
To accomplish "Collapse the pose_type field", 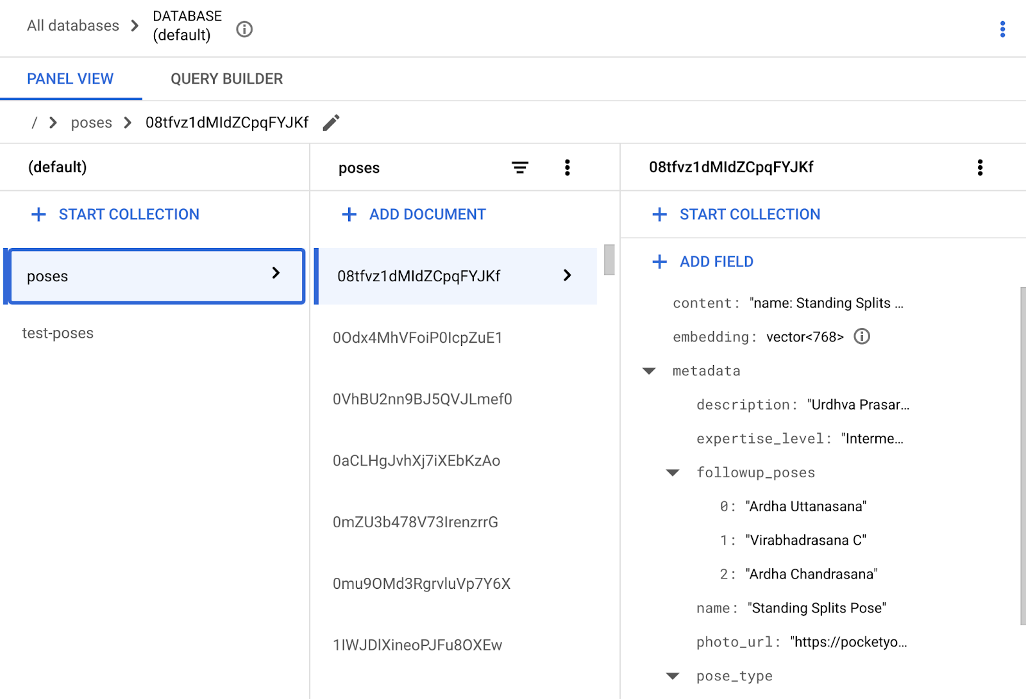I will click(x=673, y=676).
